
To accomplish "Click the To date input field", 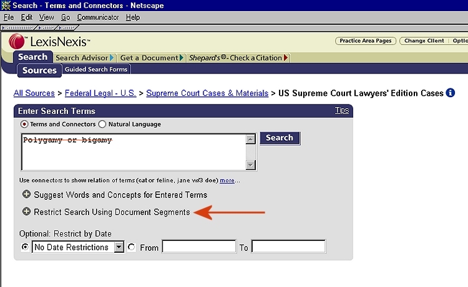I will click(x=289, y=247).
